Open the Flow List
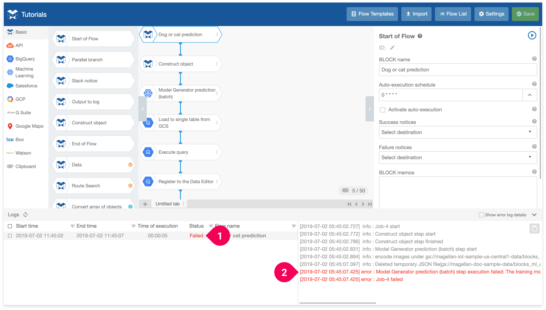This screenshot has height=310, width=546. 453,14
